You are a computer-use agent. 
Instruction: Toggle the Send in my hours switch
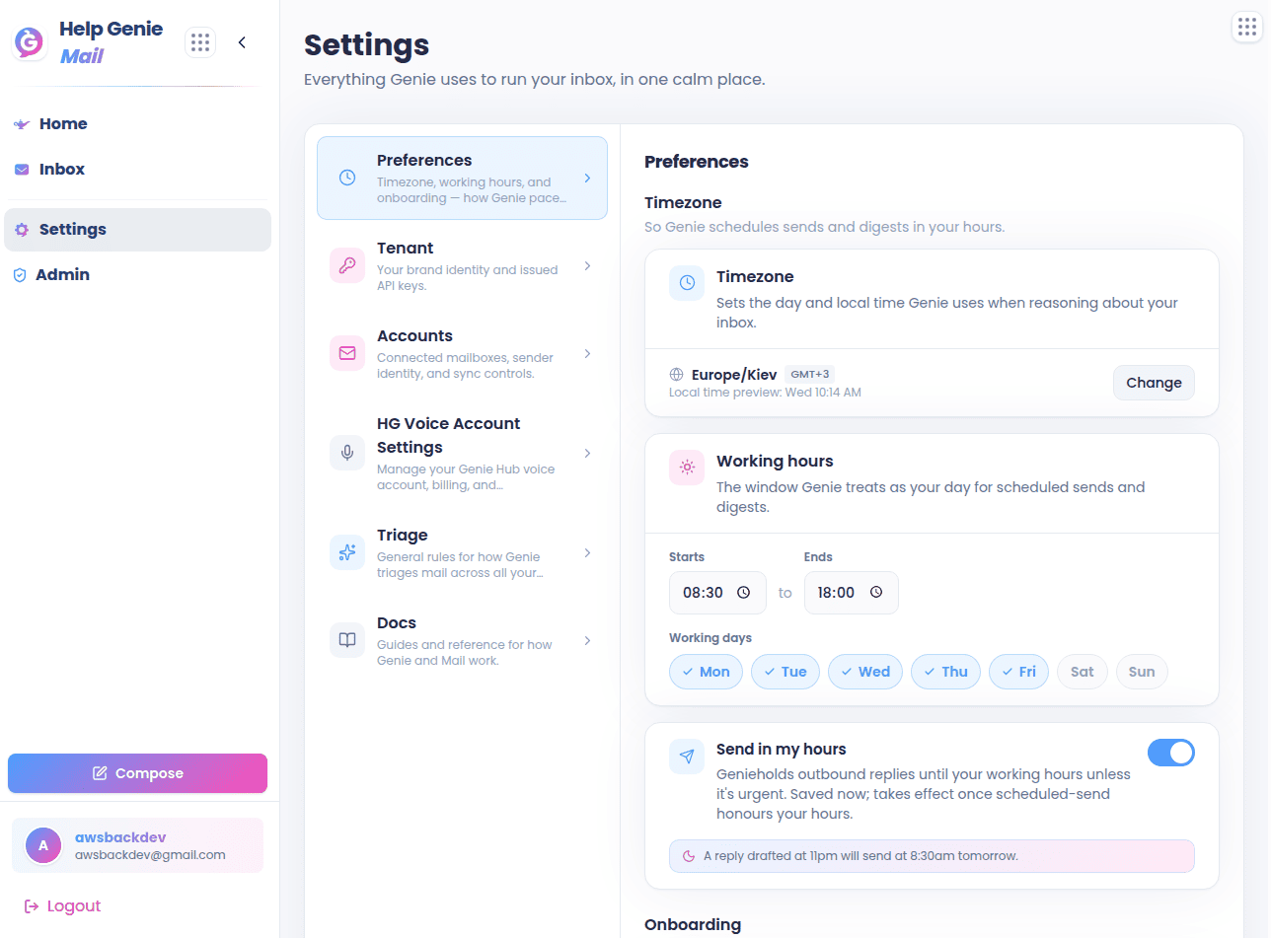pyautogui.click(x=1171, y=753)
